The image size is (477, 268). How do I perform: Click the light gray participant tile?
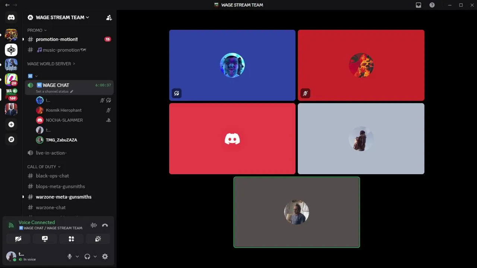click(361, 138)
